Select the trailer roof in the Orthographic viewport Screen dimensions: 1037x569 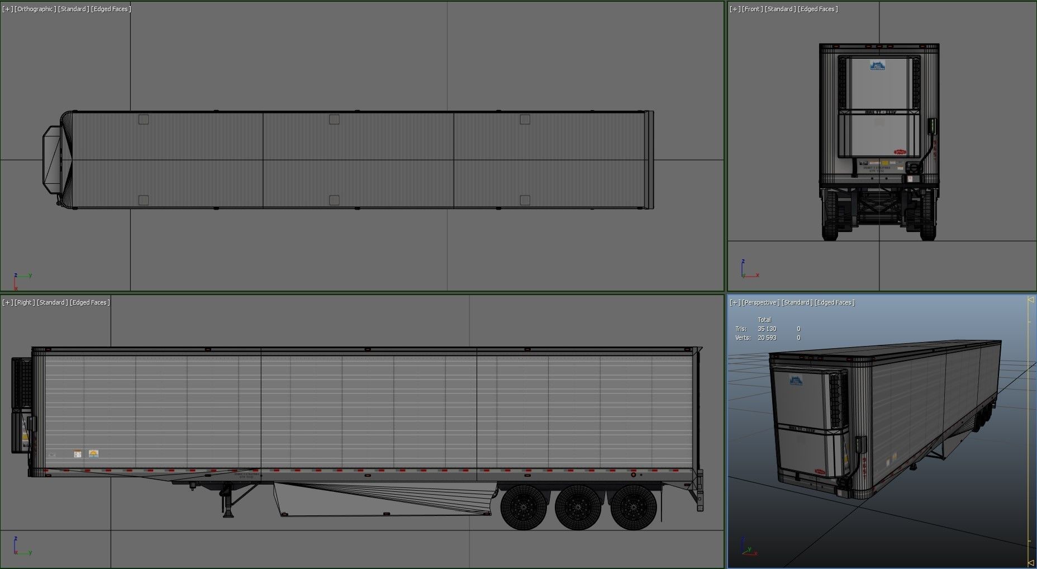click(x=358, y=160)
